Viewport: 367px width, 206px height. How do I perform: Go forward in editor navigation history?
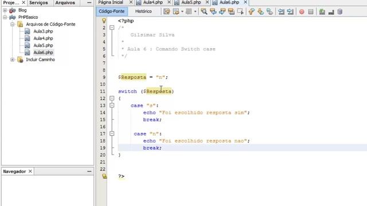pyautogui.click(x=189, y=11)
